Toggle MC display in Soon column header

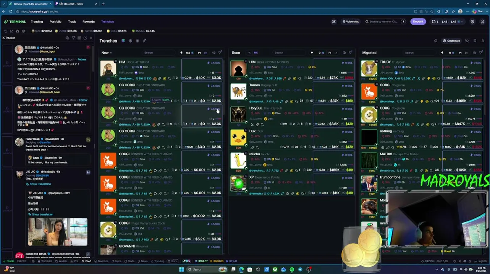click(256, 53)
